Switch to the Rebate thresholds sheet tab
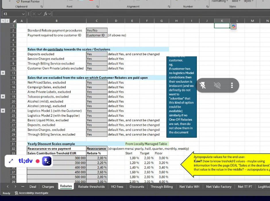Screen dimensions: 270x201 click(91, 186)
